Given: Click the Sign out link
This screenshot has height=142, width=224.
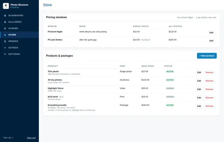Looking at the screenshot, I should point(31,138).
